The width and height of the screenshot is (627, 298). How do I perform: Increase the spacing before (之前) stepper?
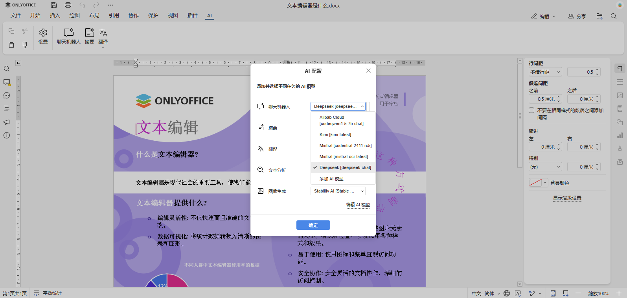coord(559,97)
